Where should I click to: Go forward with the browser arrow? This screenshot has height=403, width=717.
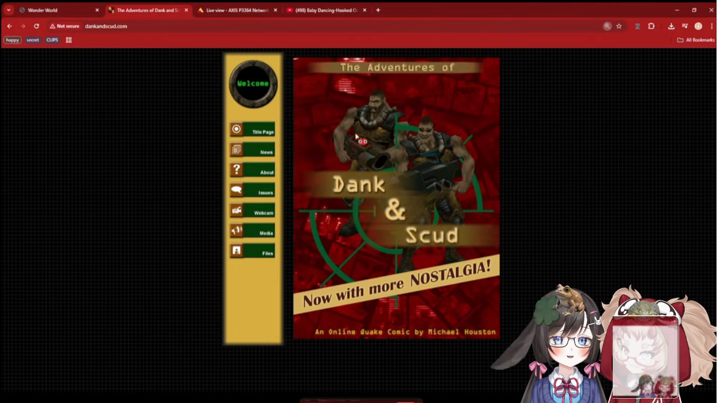(23, 26)
